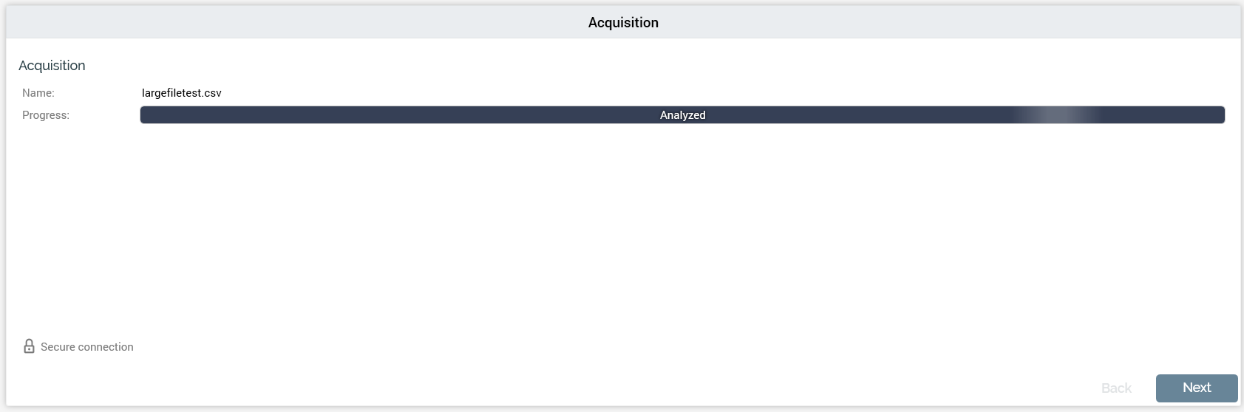The width and height of the screenshot is (1244, 412).
Task: Click the word Analyzed in the progress bar
Action: [x=682, y=115]
